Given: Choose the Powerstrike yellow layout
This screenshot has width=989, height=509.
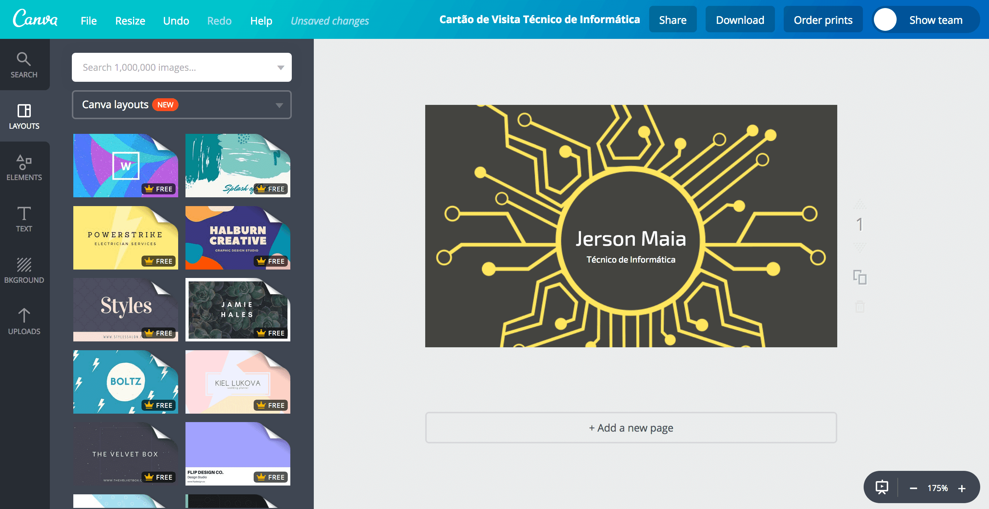Looking at the screenshot, I should click(125, 237).
